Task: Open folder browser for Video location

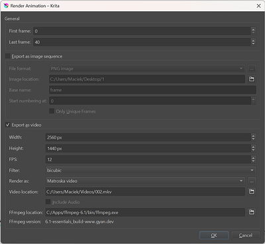Action: 252,192
